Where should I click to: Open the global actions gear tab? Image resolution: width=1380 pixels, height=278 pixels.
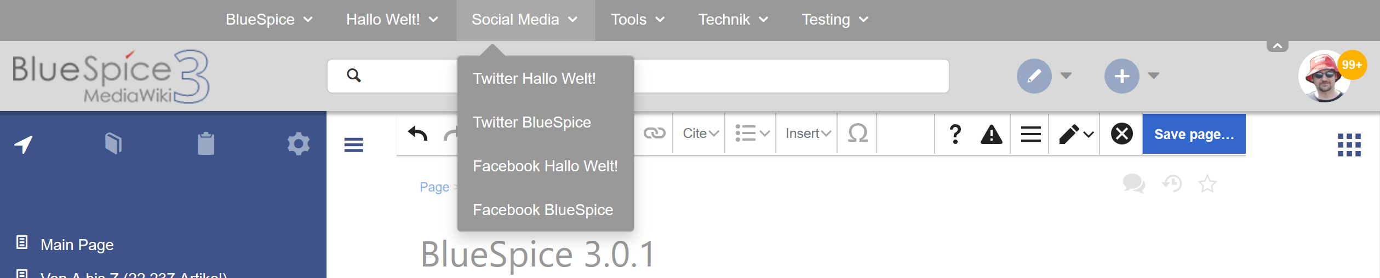pos(299,144)
